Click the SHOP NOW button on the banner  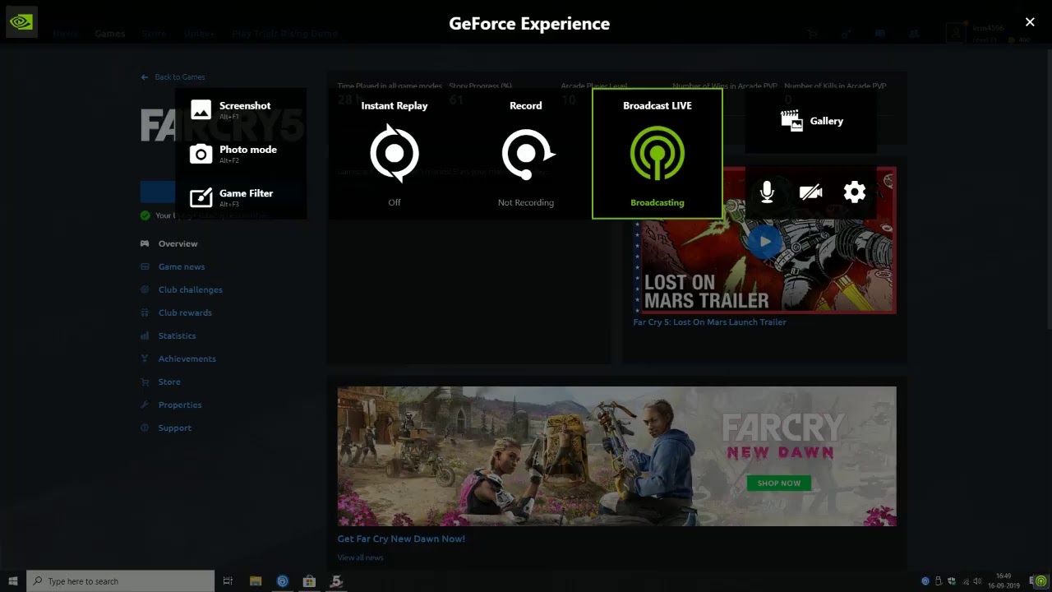(779, 483)
